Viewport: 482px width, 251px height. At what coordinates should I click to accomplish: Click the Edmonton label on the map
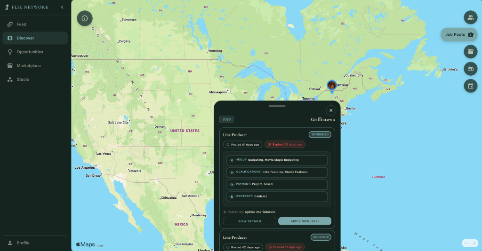[x=129, y=20]
